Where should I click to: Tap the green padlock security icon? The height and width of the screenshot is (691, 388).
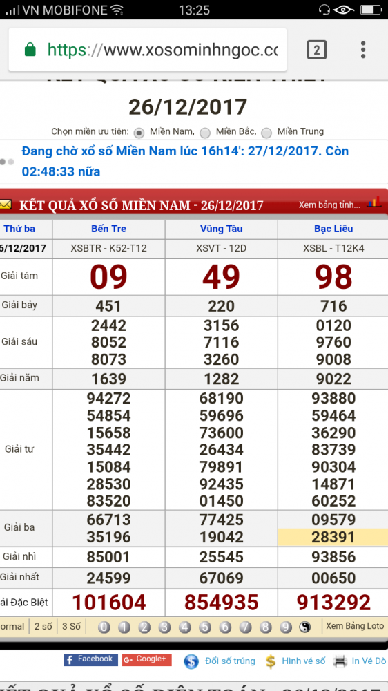(x=30, y=50)
